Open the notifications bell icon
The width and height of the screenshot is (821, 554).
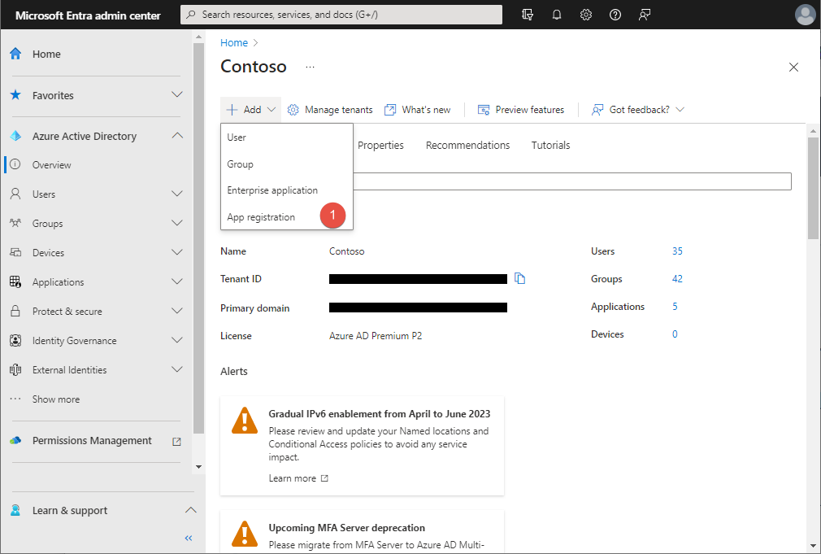tap(557, 14)
